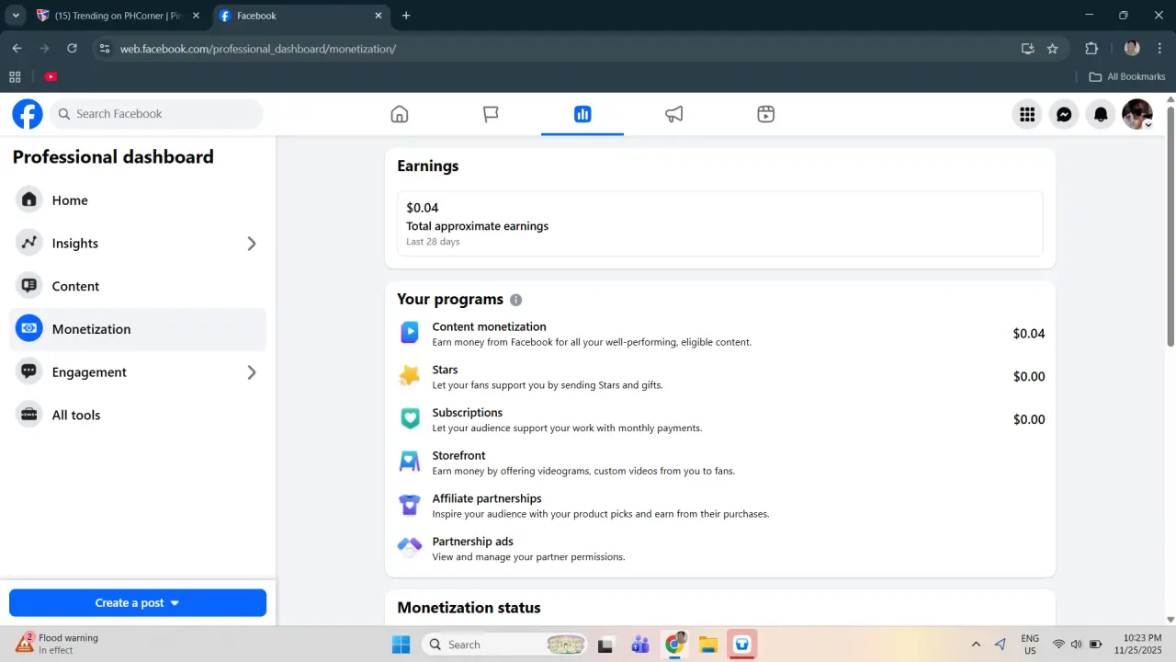Open the Messenger icon

coord(1064,114)
